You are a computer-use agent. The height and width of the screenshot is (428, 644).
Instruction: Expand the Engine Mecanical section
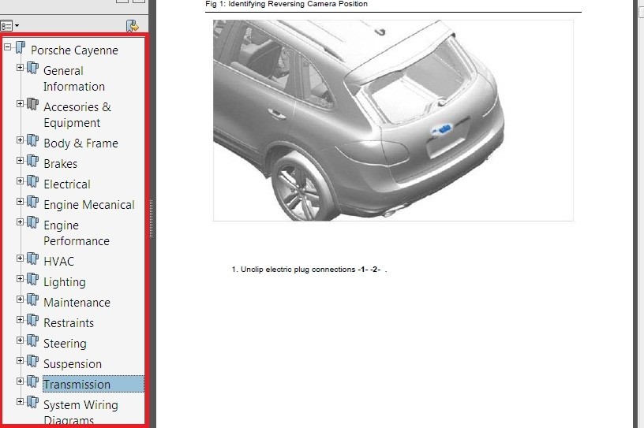pos(20,202)
